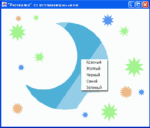The width and height of the screenshot is (150, 128).
Task: Click the small blue star below the menu
Action: tap(85, 115)
